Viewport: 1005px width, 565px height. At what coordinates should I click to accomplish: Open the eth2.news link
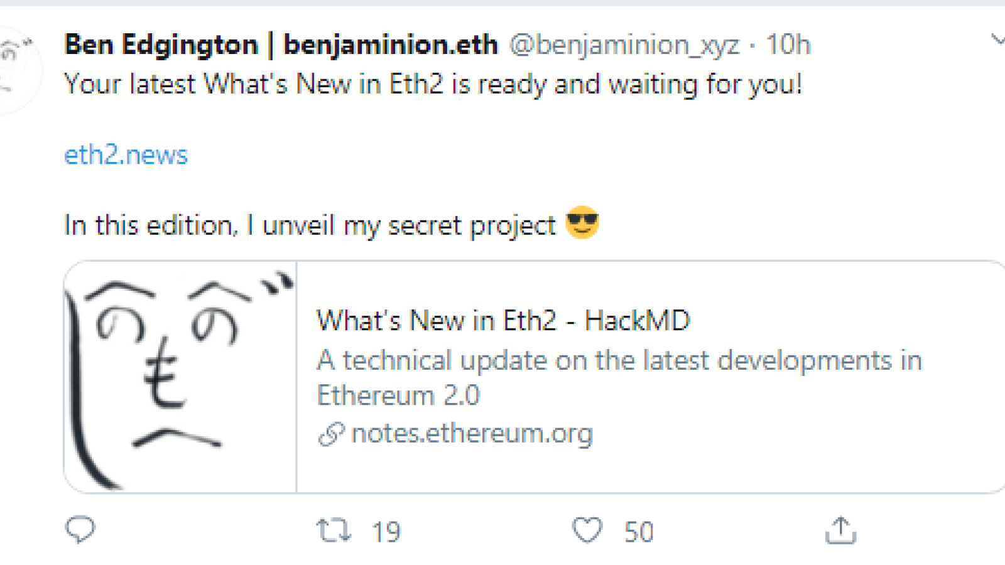(126, 154)
